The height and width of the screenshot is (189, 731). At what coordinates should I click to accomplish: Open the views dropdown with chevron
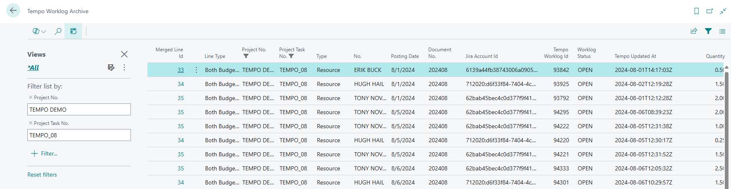pos(39,31)
